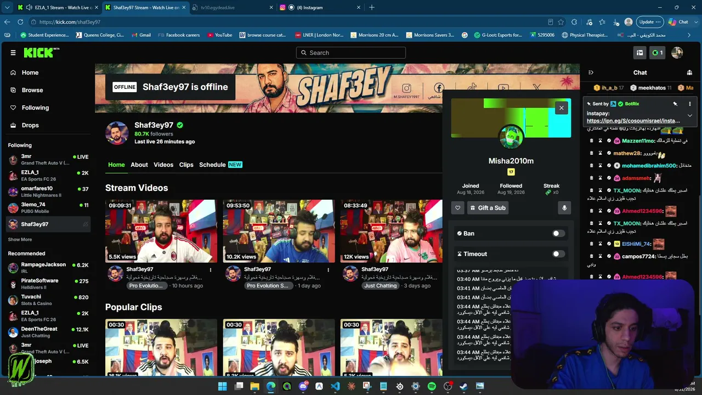Ban campos7724 from chat
The height and width of the screenshot is (395, 702).
pos(609,256)
